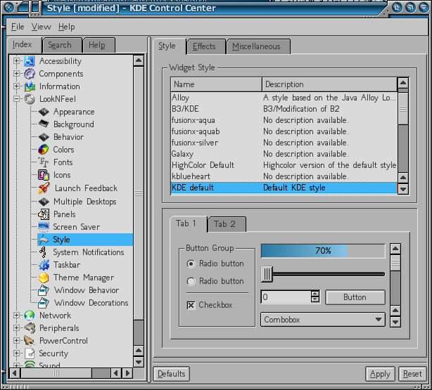This screenshot has height=390, width=432.
Task: Expand the Components tree node
Action: 16,74
